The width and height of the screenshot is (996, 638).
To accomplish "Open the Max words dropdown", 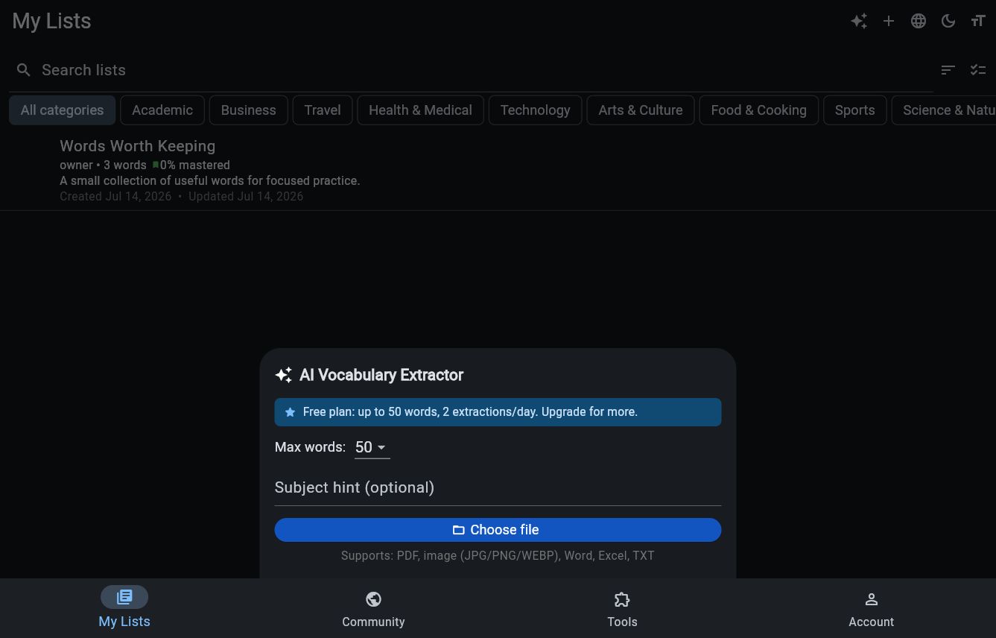I will click(x=372, y=447).
